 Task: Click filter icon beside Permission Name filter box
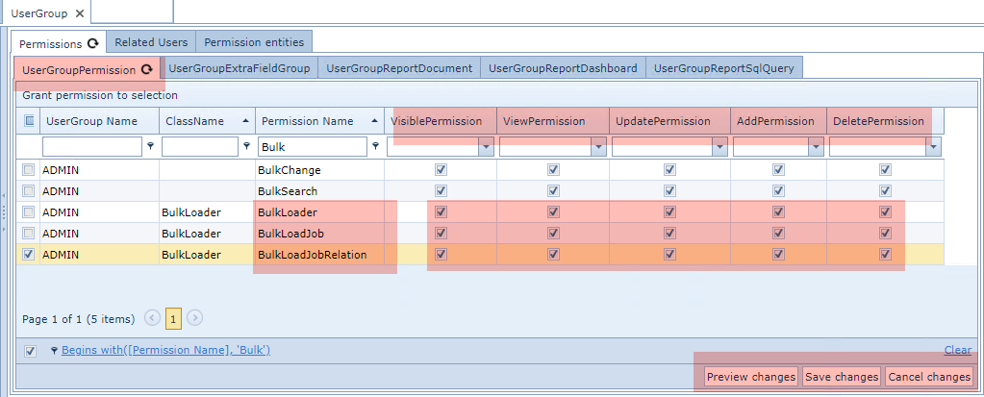pyautogui.click(x=374, y=147)
